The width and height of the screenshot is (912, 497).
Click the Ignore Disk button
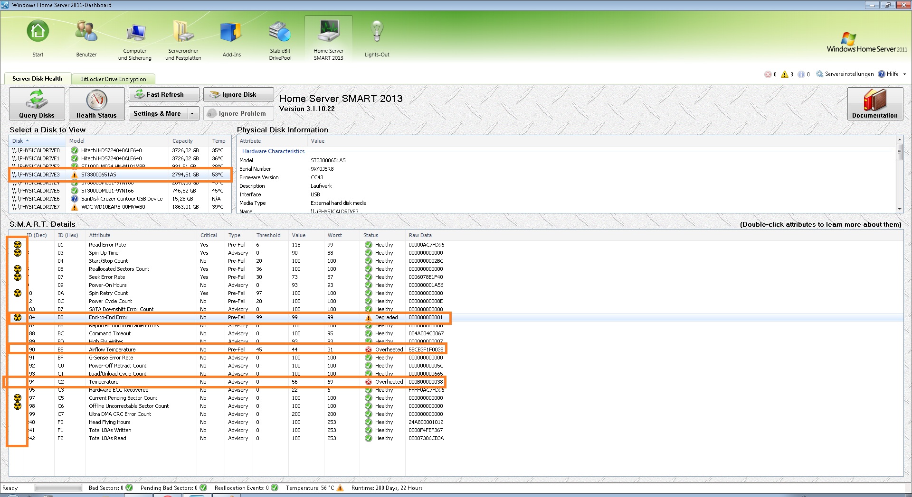point(238,94)
